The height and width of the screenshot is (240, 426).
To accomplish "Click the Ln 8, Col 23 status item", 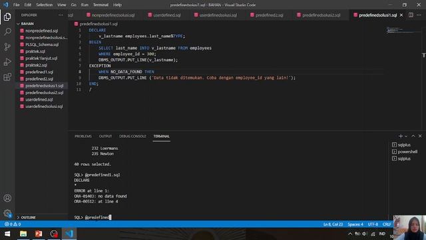I will tap(333, 224).
